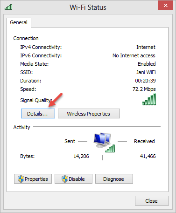Select the General tab
Image resolution: width=176 pixels, height=213 pixels.
(19, 22)
